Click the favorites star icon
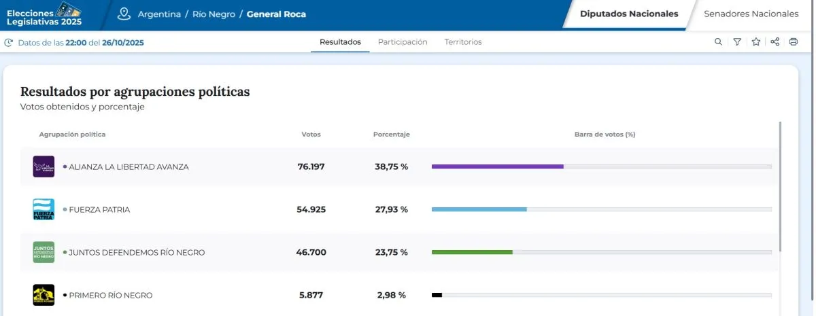 (x=755, y=42)
